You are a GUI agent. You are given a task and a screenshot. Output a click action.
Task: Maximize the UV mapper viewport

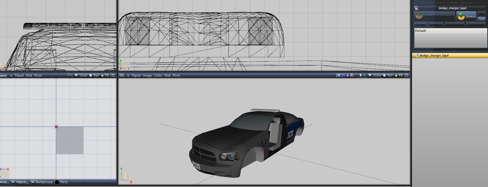click(x=113, y=75)
